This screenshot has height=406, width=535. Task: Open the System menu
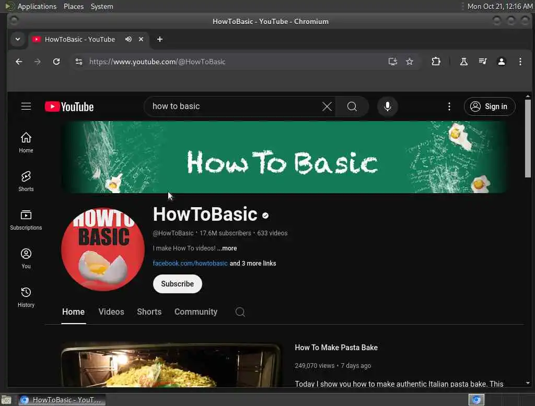pyautogui.click(x=102, y=6)
